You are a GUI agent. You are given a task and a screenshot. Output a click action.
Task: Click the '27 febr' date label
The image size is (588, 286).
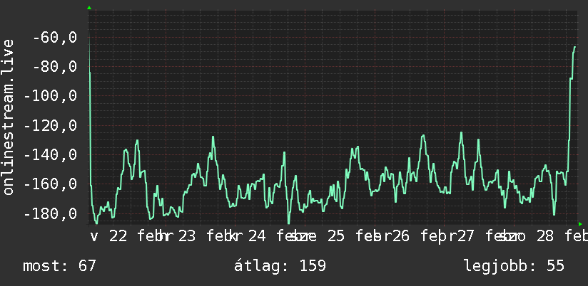pos(485,236)
